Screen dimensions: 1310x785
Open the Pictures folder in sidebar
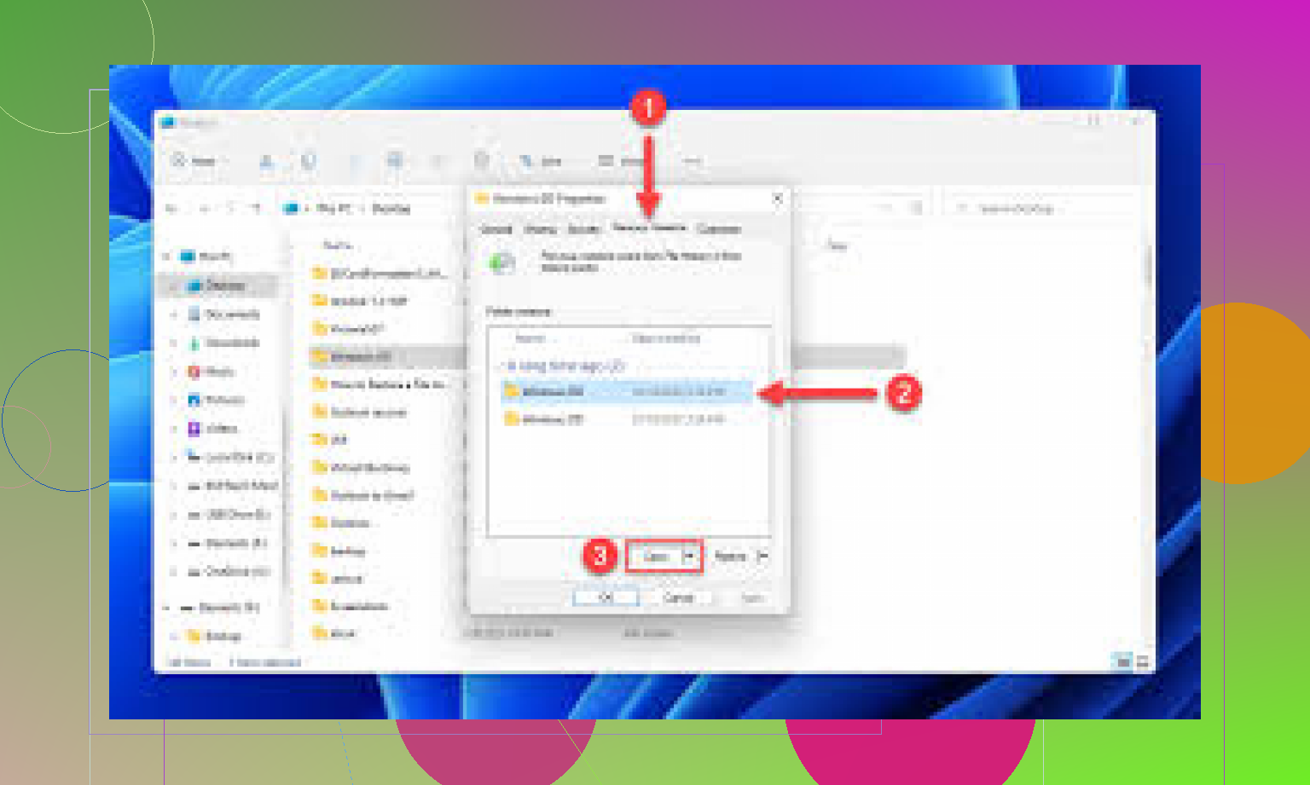[x=223, y=400]
